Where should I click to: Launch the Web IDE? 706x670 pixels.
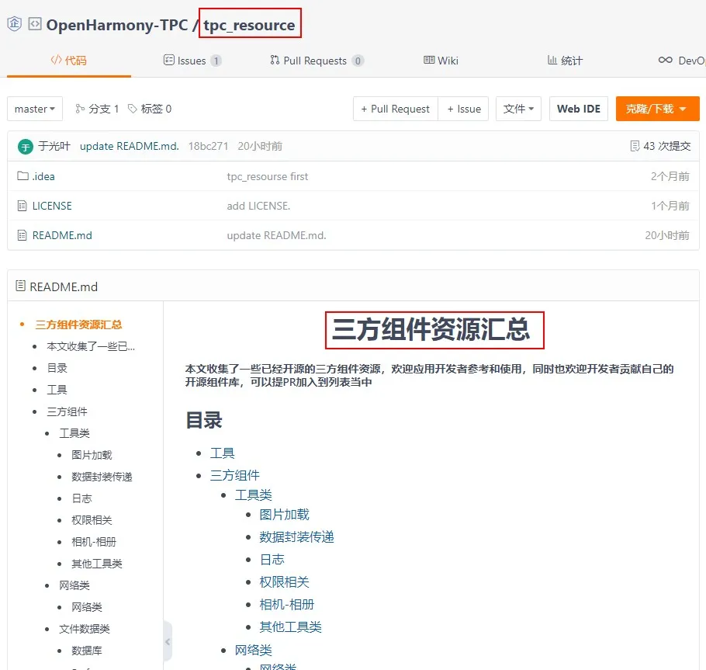tap(579, 109)
